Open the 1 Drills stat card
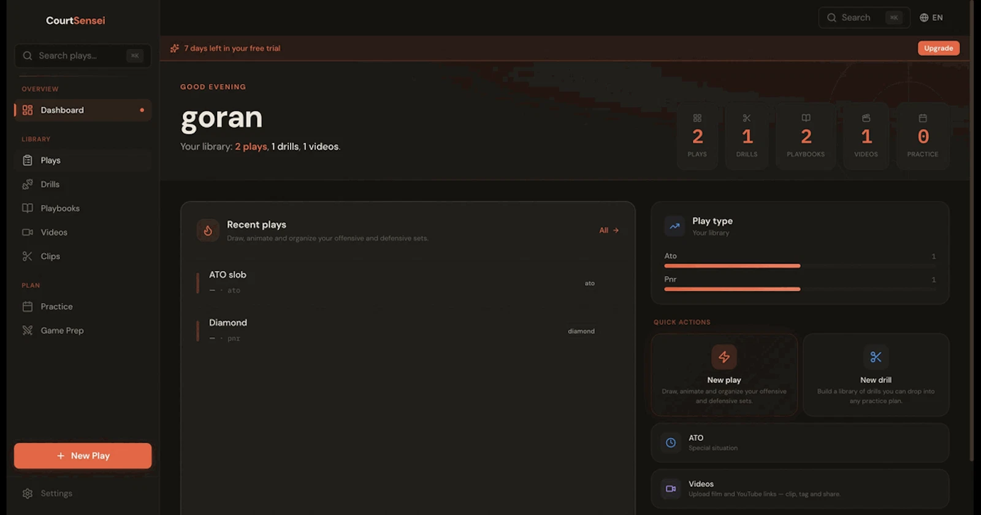This screenshot has height=515, width=981. coord(747,136)
